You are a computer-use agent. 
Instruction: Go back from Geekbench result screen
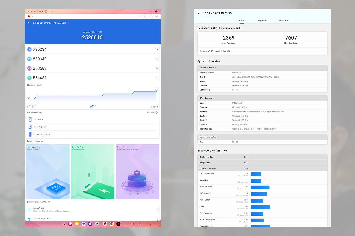(199, 13)
